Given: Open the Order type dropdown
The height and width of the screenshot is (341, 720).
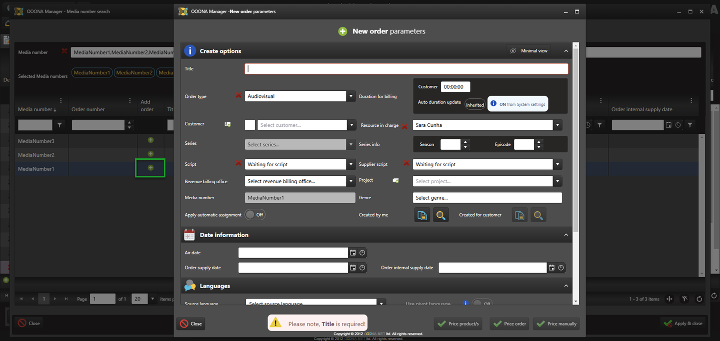Looking at the screenshot, I should point(351,96).
